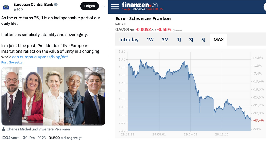This screenshot has width=266, height=141.
Task: Click the blue verified badge
Action: click(56, 5)
